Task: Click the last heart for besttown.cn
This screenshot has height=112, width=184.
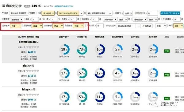Action: [38, 47]
